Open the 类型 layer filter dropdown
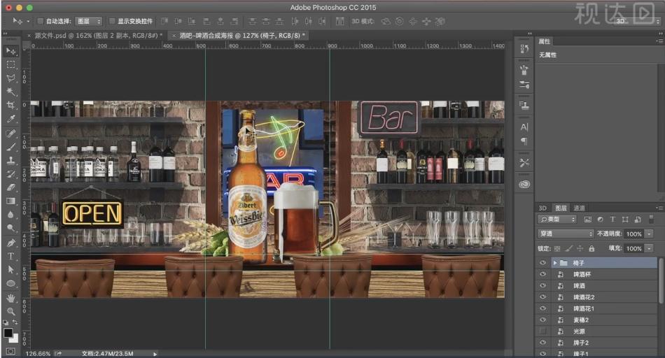 [x=557, y=220]
